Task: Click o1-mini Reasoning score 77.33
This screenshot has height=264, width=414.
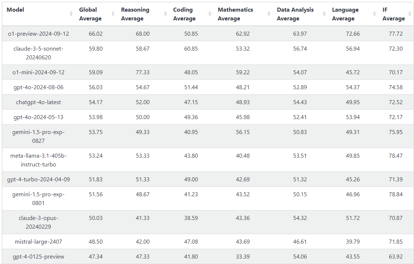Action: [x=142, y=72]
